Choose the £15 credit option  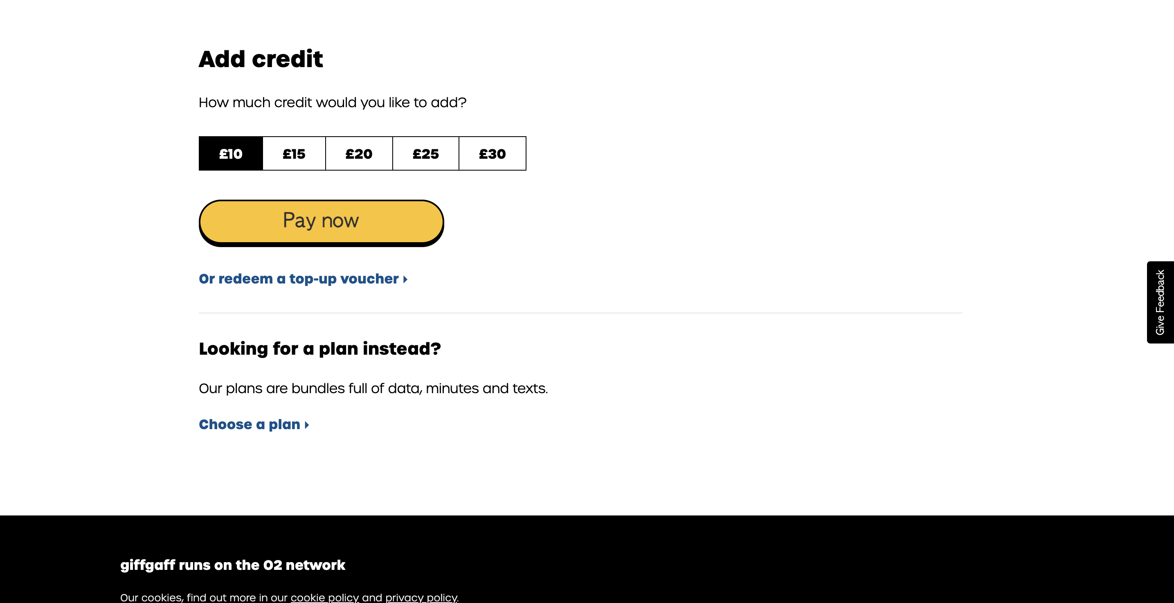(x=294, y=153)
